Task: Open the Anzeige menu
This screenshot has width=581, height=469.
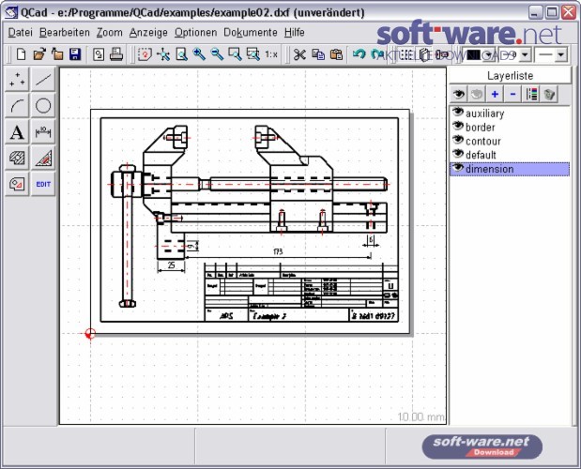Action: coord(148,33)
